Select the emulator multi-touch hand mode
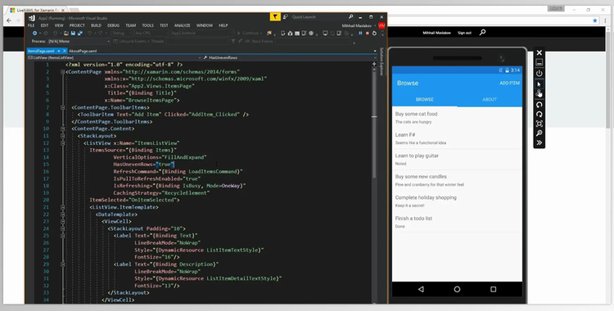 (540, 93)
